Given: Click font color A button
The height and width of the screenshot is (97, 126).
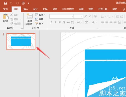Looking at the screenshot, I should click(x=93, y=22).
